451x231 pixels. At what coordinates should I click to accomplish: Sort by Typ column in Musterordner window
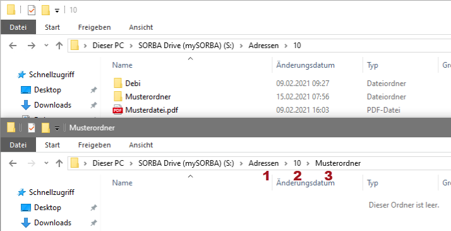373,183
